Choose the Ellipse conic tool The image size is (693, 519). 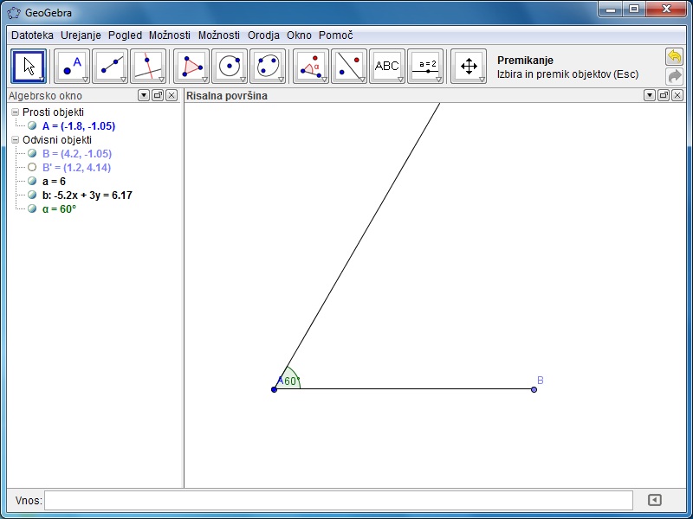click(x=268, y=66)
